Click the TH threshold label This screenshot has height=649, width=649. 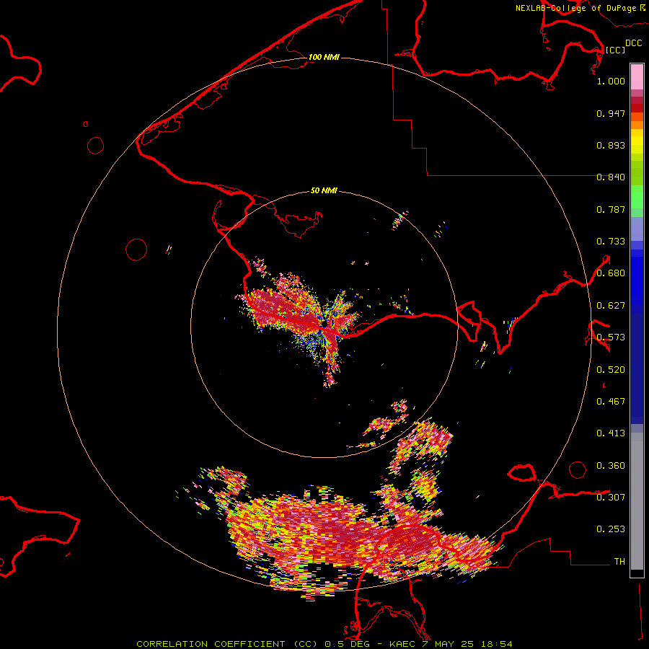[619, 562]
